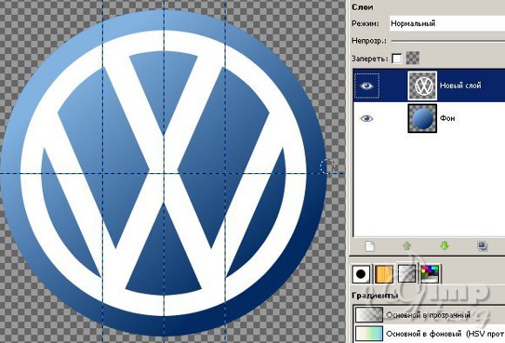Toggle visibility of the Новый слой layer

(x=367, y=85)
